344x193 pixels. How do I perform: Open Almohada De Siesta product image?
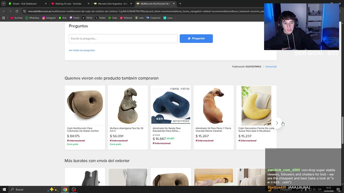[171, 105]
